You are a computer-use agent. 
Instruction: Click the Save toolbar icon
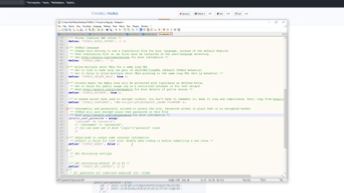[x=66, y=29]
